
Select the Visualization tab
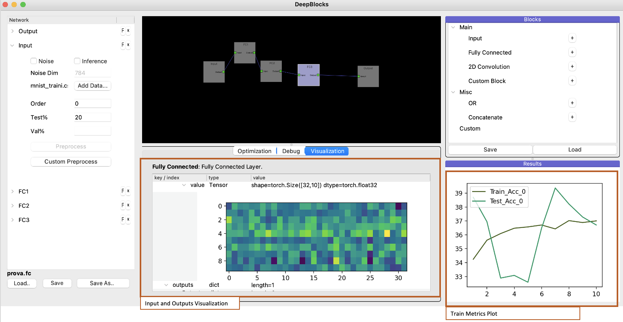(x=327, y=151)
